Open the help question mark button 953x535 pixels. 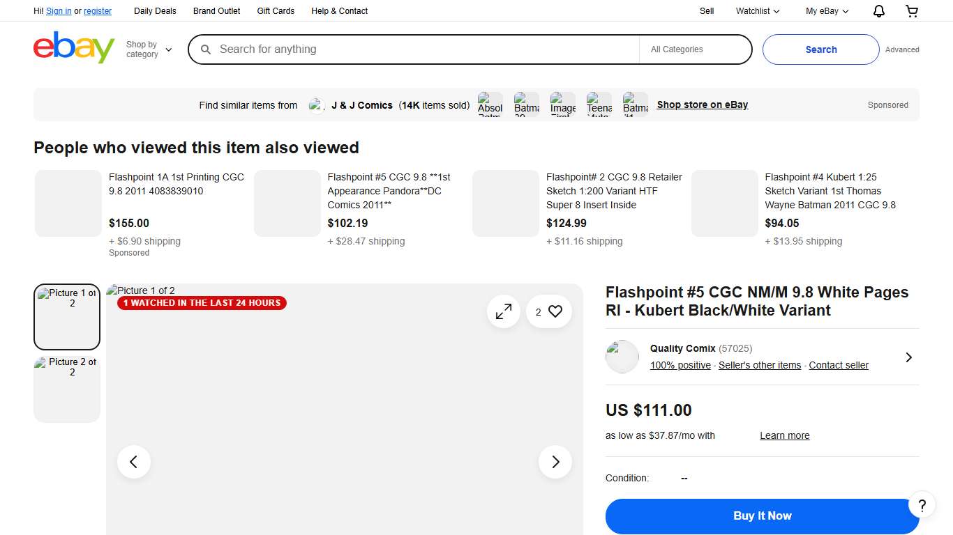[922, 505]
